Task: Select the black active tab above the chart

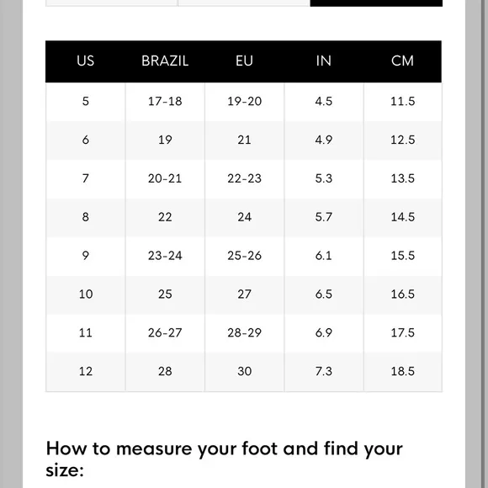Action: point(376,3)
